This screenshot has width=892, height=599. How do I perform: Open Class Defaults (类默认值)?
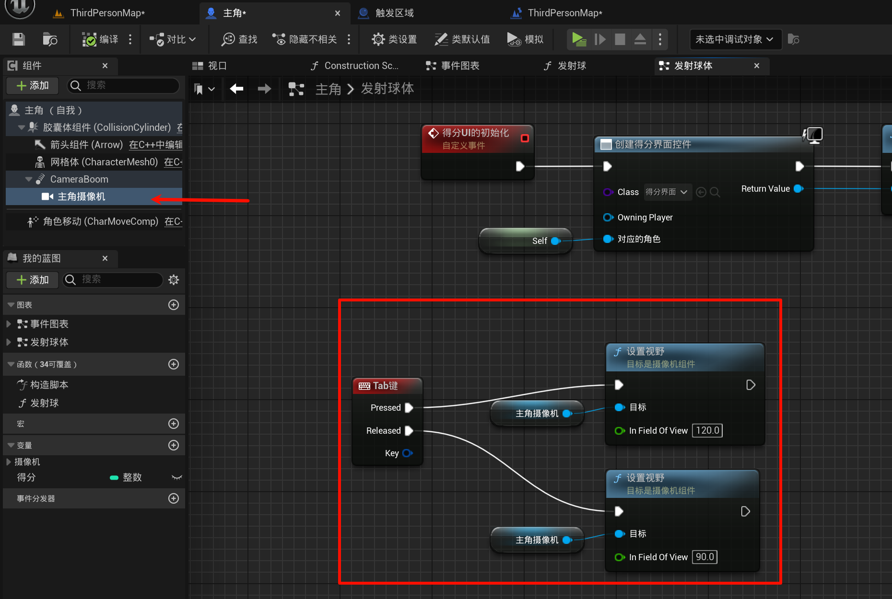point(462,39)
